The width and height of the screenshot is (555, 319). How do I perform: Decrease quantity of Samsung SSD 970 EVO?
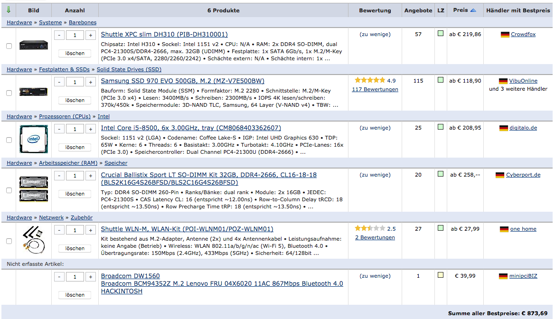point(59,82)
